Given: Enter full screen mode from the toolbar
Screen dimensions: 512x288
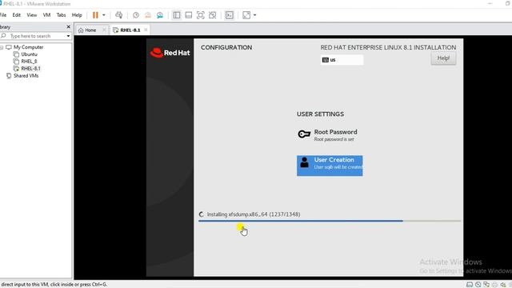Looking at the screenshot, I should (x=201, y=15).
